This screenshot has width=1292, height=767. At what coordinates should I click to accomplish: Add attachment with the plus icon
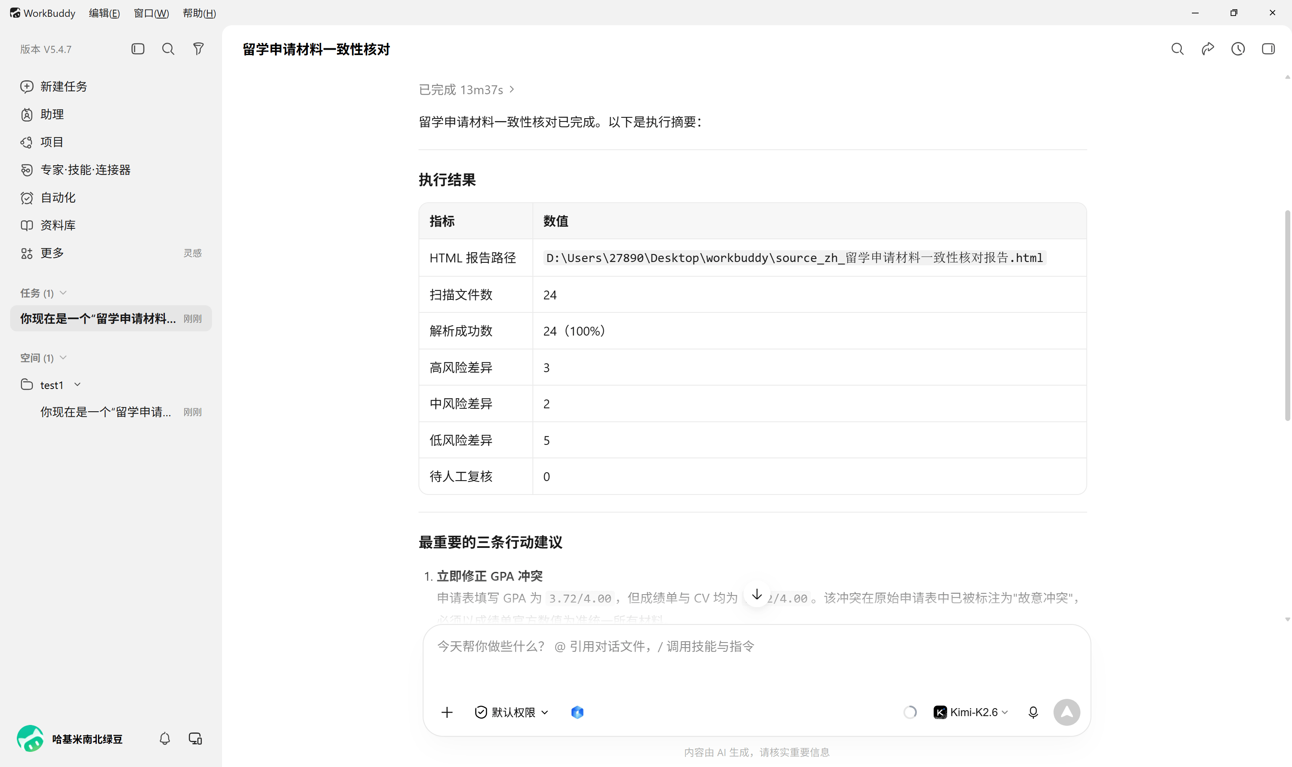click(x=447, y=712)
